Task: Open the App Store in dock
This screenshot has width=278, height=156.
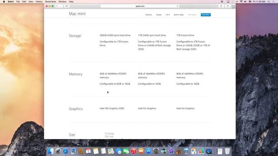Action: click(149, 151)
